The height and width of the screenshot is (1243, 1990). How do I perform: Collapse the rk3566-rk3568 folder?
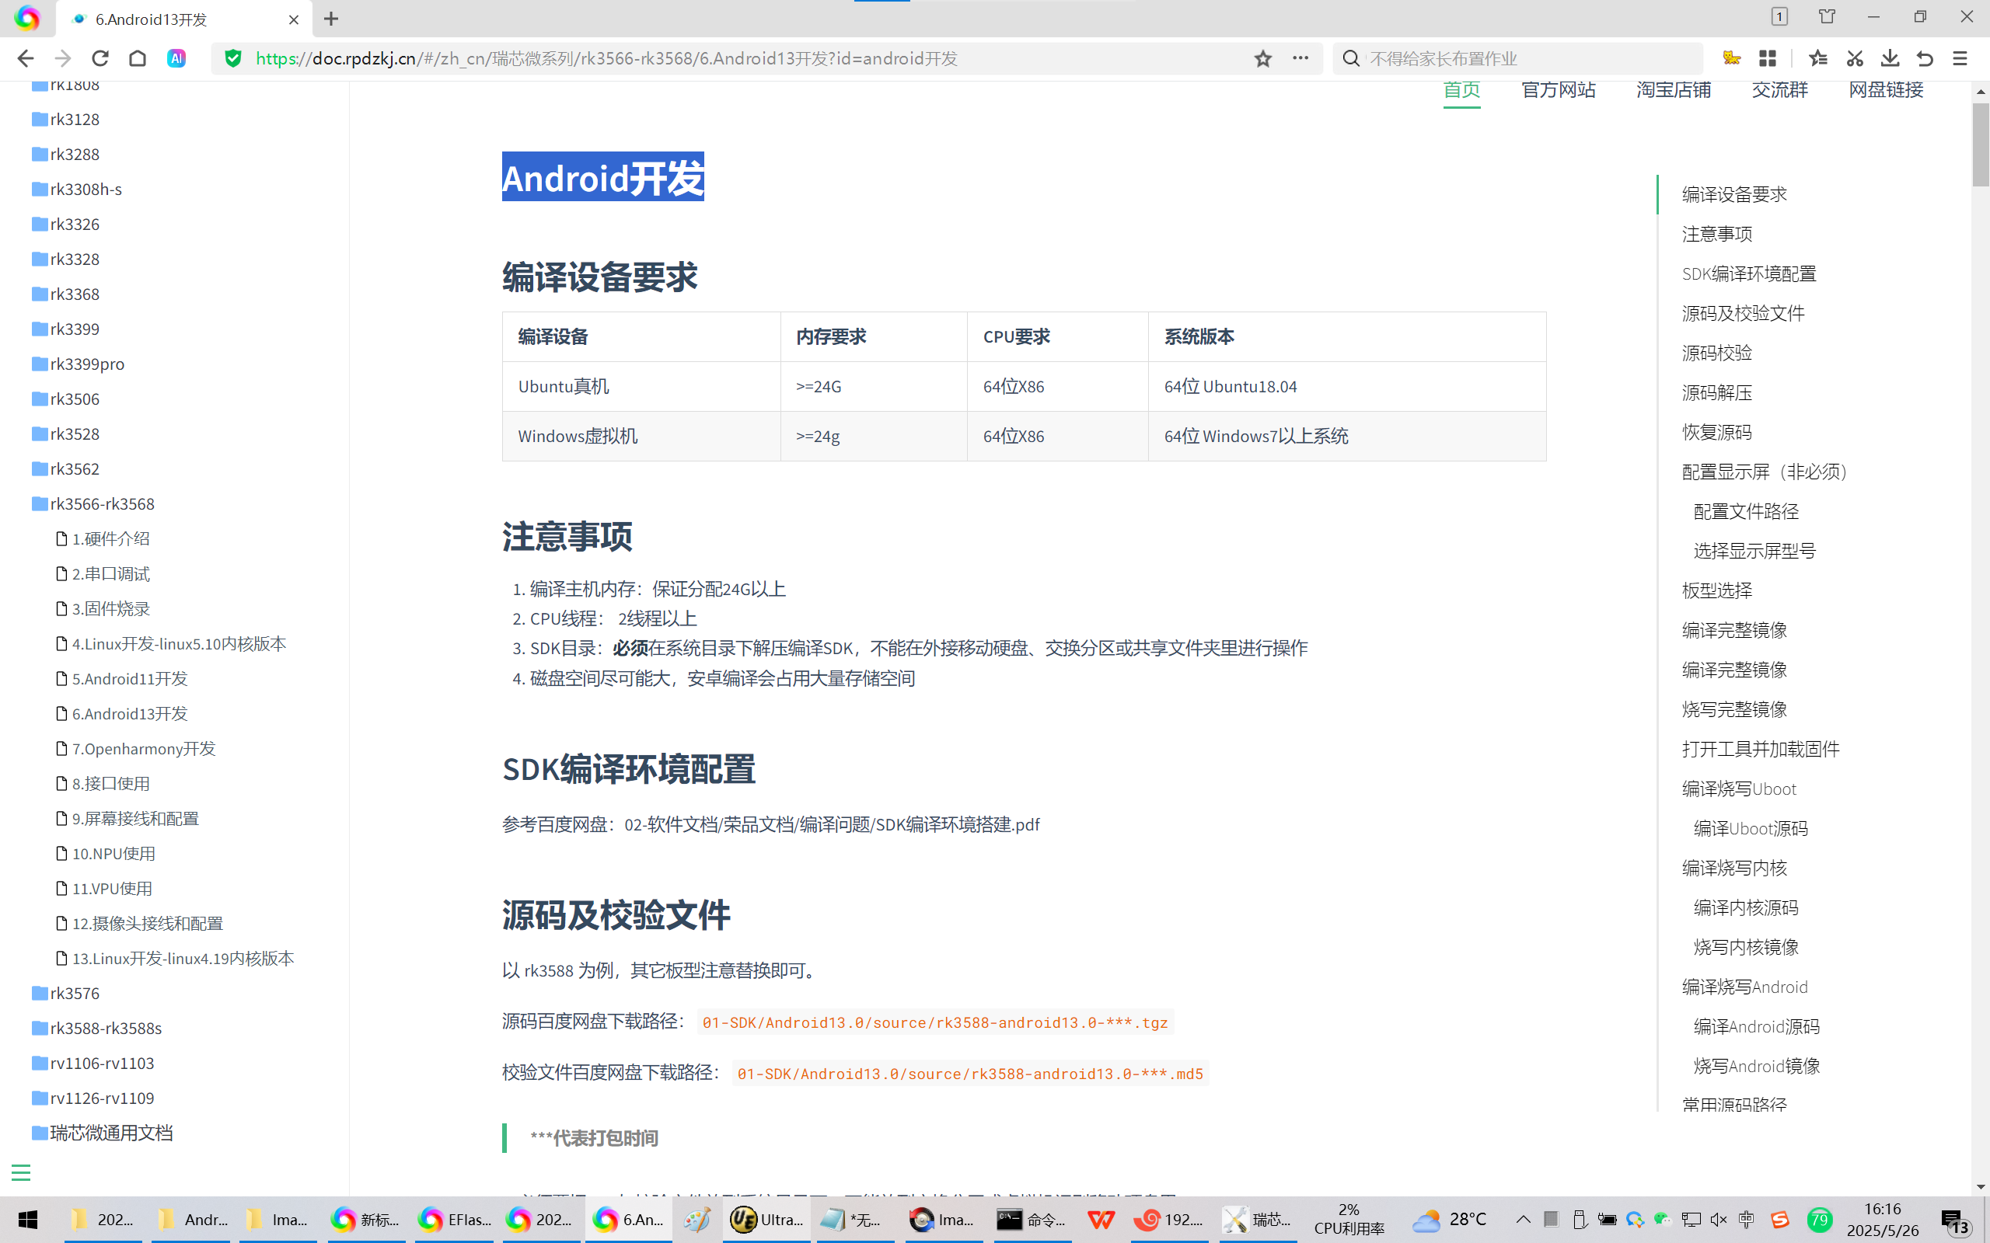(x=101, y=504)
